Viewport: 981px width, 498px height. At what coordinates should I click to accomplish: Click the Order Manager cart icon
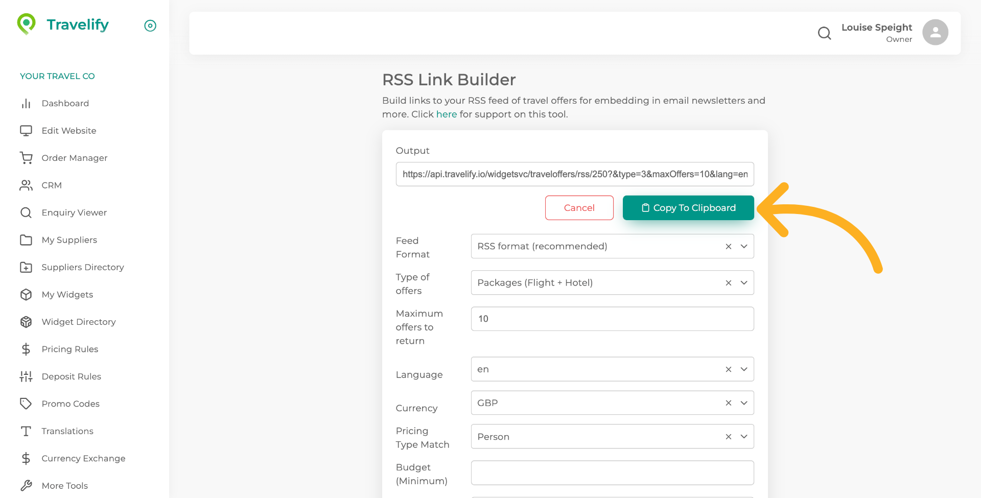point(26,158)
